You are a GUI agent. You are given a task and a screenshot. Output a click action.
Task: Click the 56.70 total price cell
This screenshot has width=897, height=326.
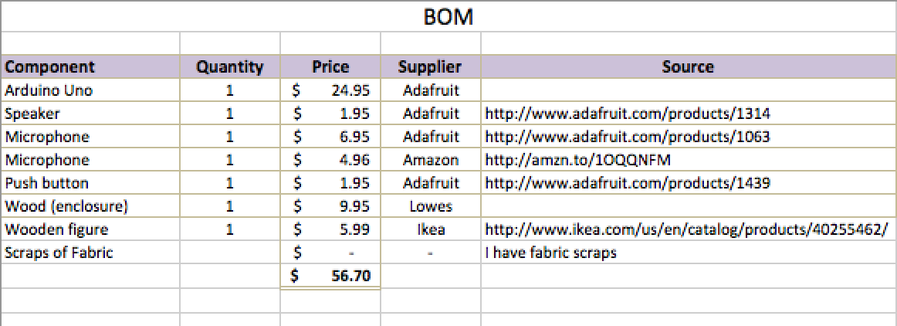pyautogui.click(x=330, y=276)
